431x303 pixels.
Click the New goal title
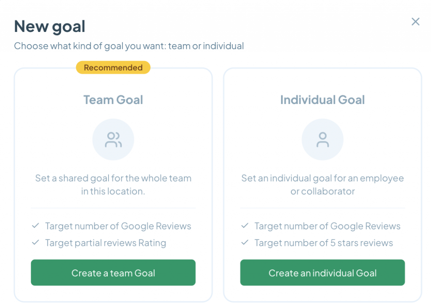point(50,27)
